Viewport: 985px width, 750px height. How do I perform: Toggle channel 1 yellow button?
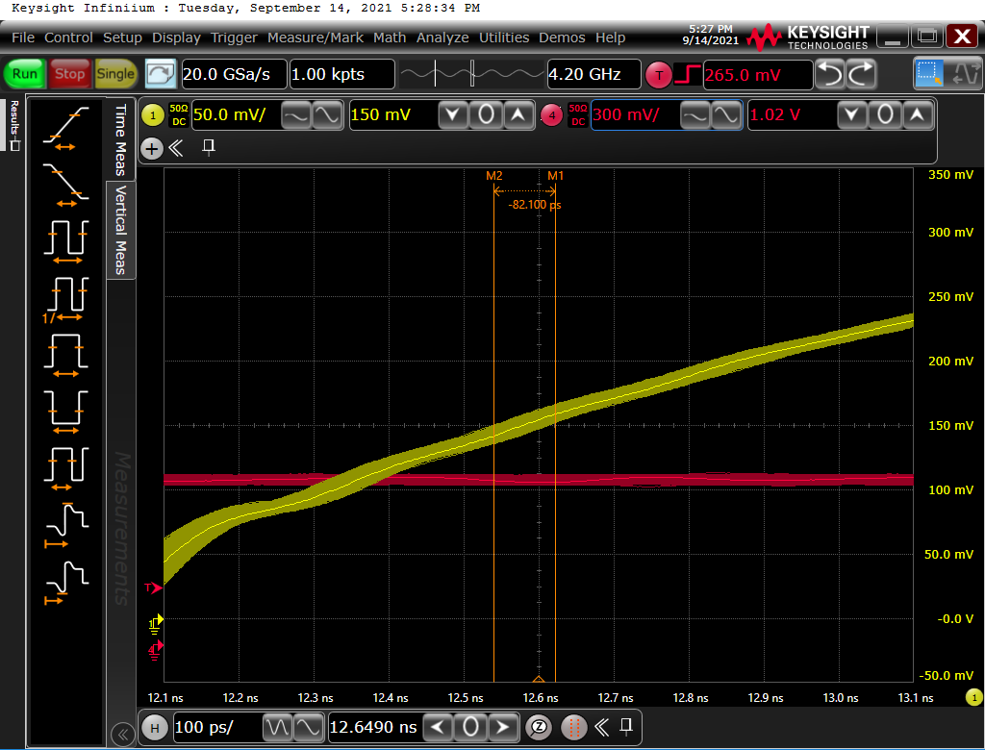153,115
